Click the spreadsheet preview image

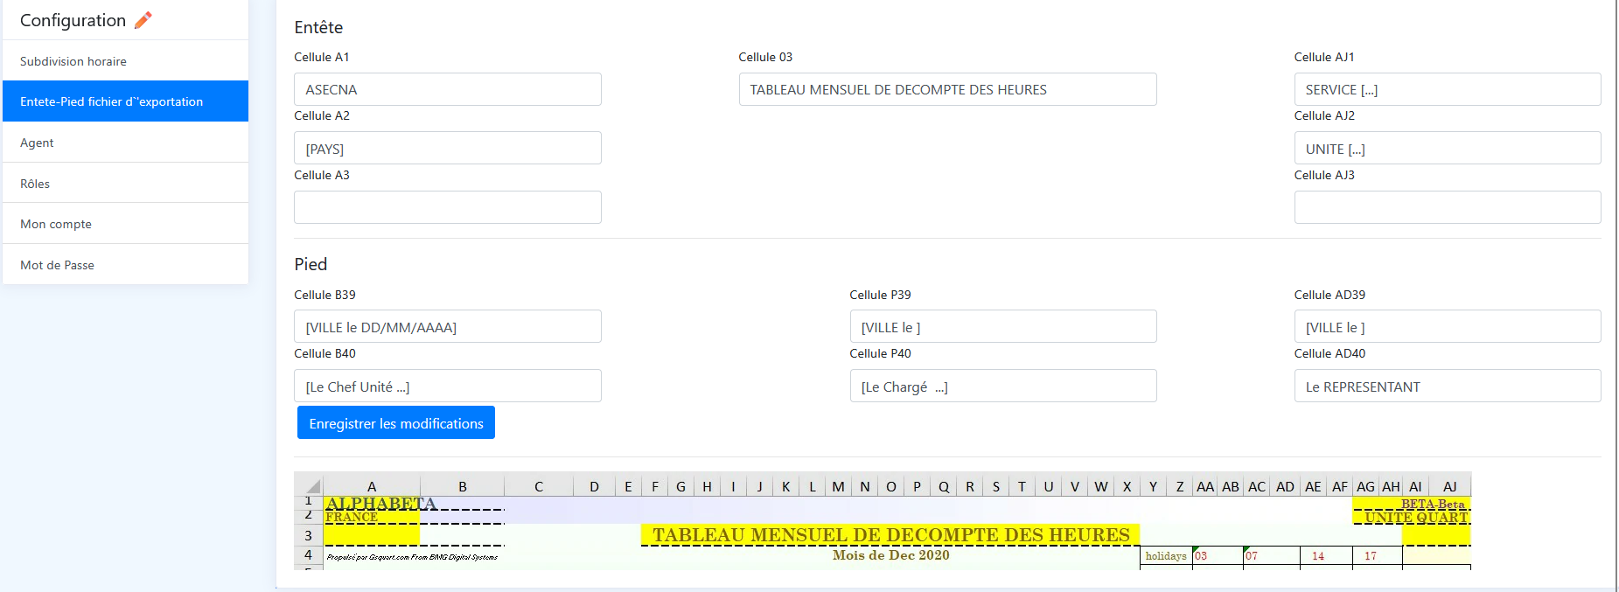[x=883, y=521]
